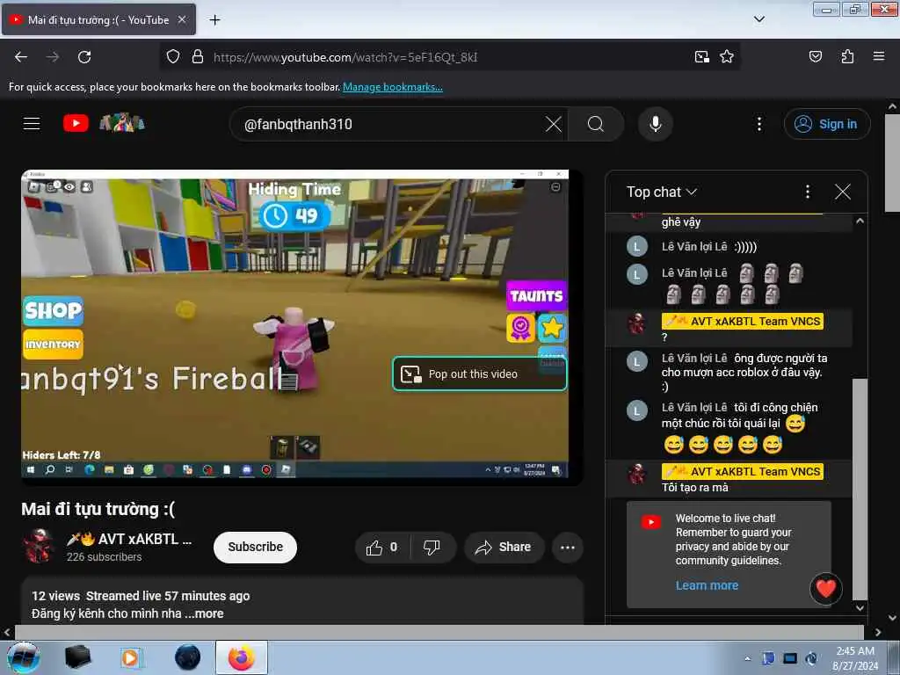This screenshot has height=675, width=900.
Task: Click AVT xAKBTL Team VNCS badge above "?"
Action: (742, 322)
